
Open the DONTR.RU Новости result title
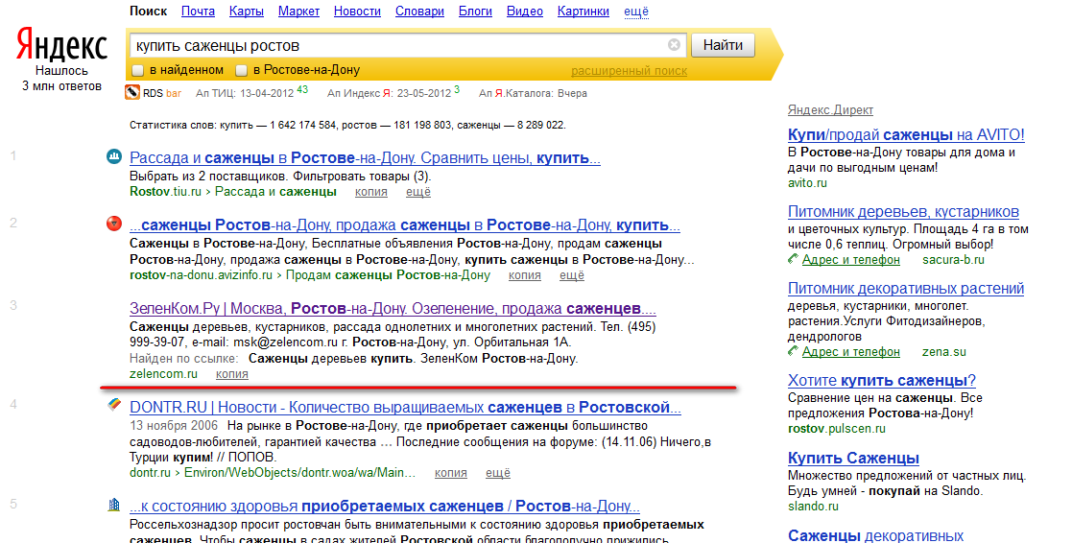tap(405, 408)
